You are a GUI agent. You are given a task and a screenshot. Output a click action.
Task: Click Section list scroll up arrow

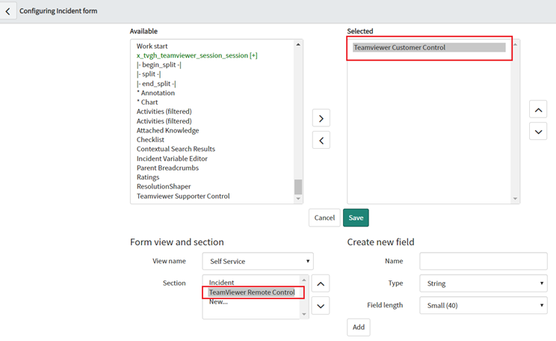click(304, 280)
